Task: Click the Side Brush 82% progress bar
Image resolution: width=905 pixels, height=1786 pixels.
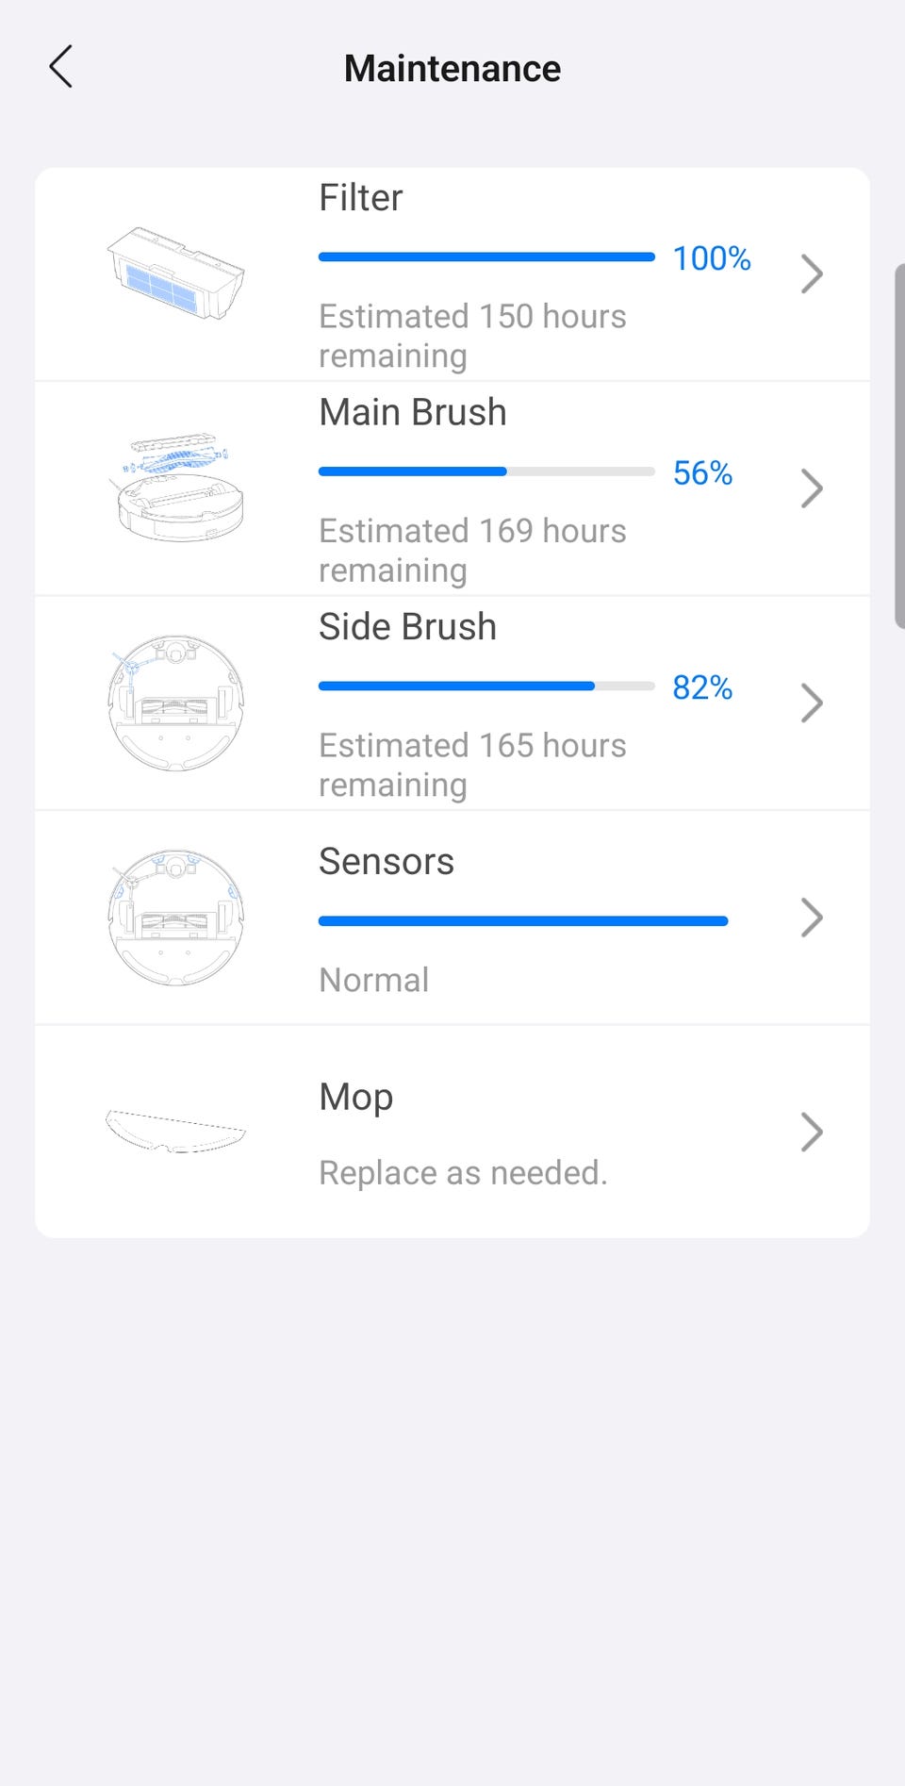Action: [486, 686]
